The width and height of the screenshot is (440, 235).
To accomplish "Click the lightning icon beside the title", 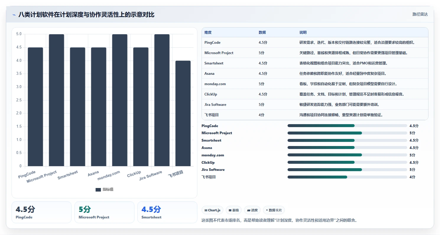I will (14, 14).
